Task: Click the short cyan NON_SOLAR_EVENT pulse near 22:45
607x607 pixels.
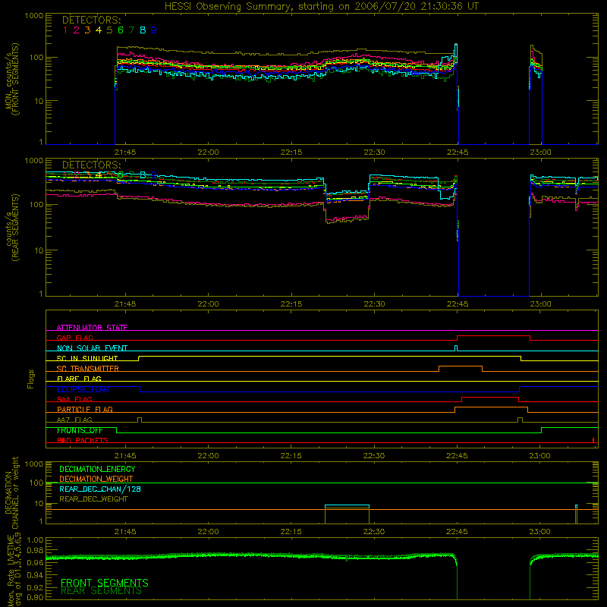Action: coord(456,348)
